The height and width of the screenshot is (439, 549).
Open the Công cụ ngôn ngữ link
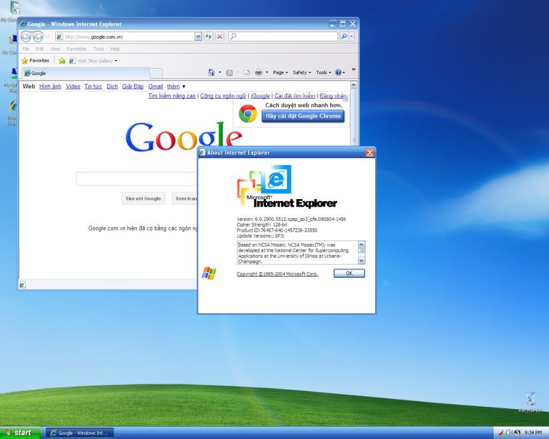point(223,95)
